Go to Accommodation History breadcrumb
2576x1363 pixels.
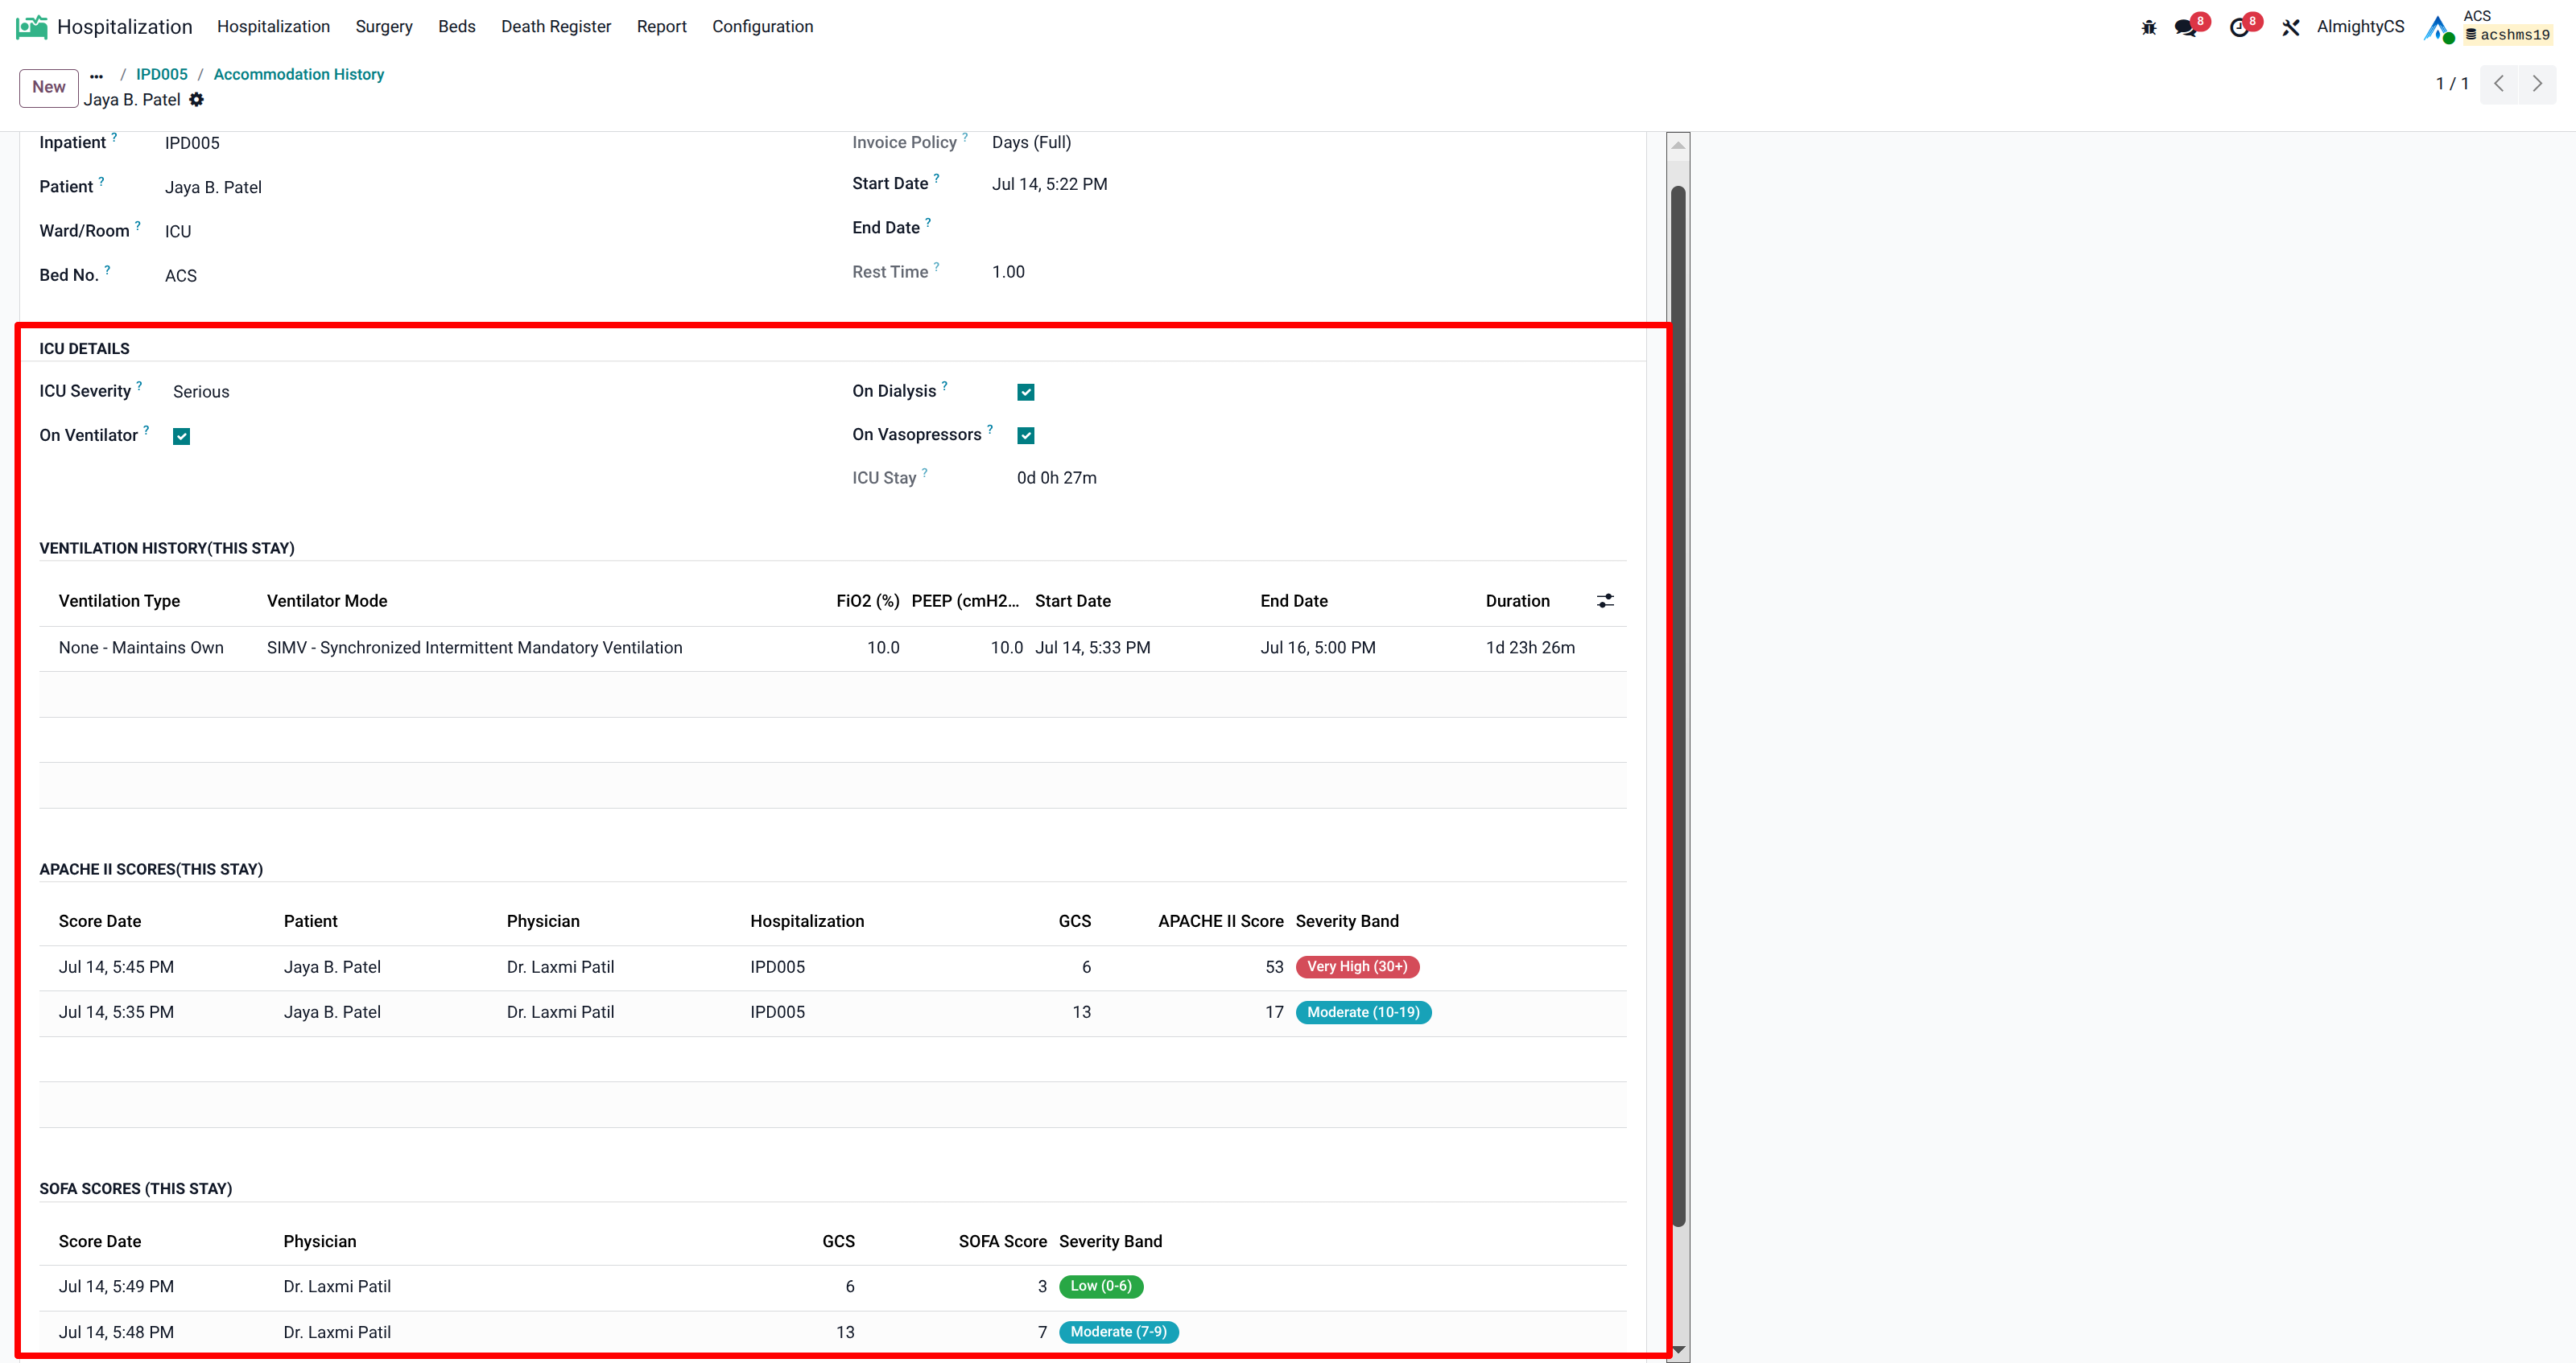[299, 75]
